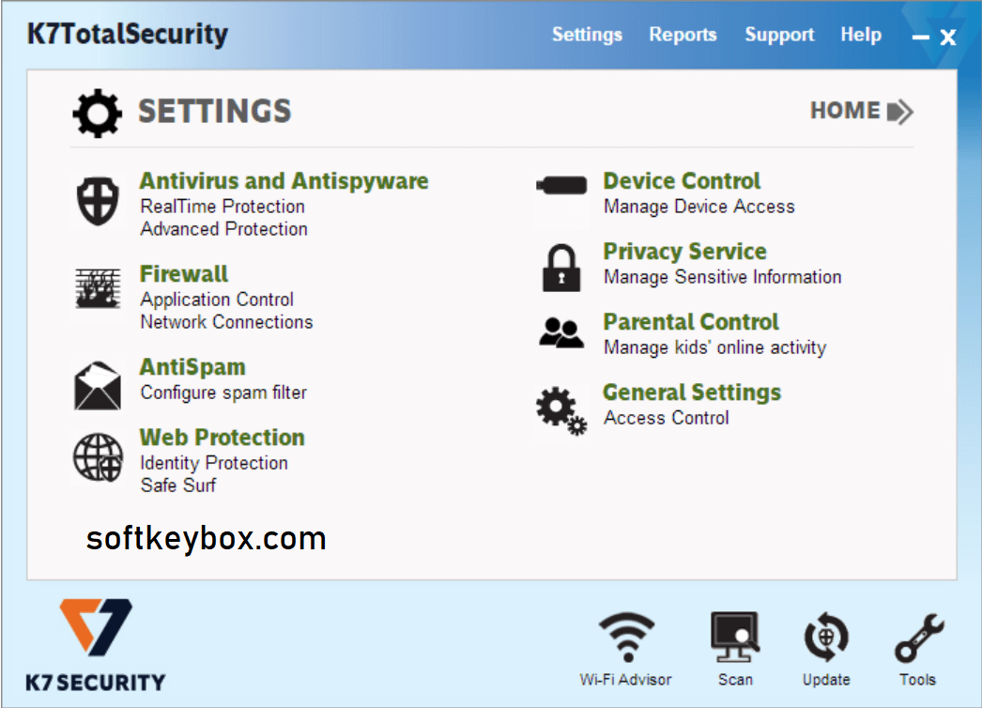Click Configure spam filter
The width and height of the screenshot is (982, 708).
pos(222,392)
